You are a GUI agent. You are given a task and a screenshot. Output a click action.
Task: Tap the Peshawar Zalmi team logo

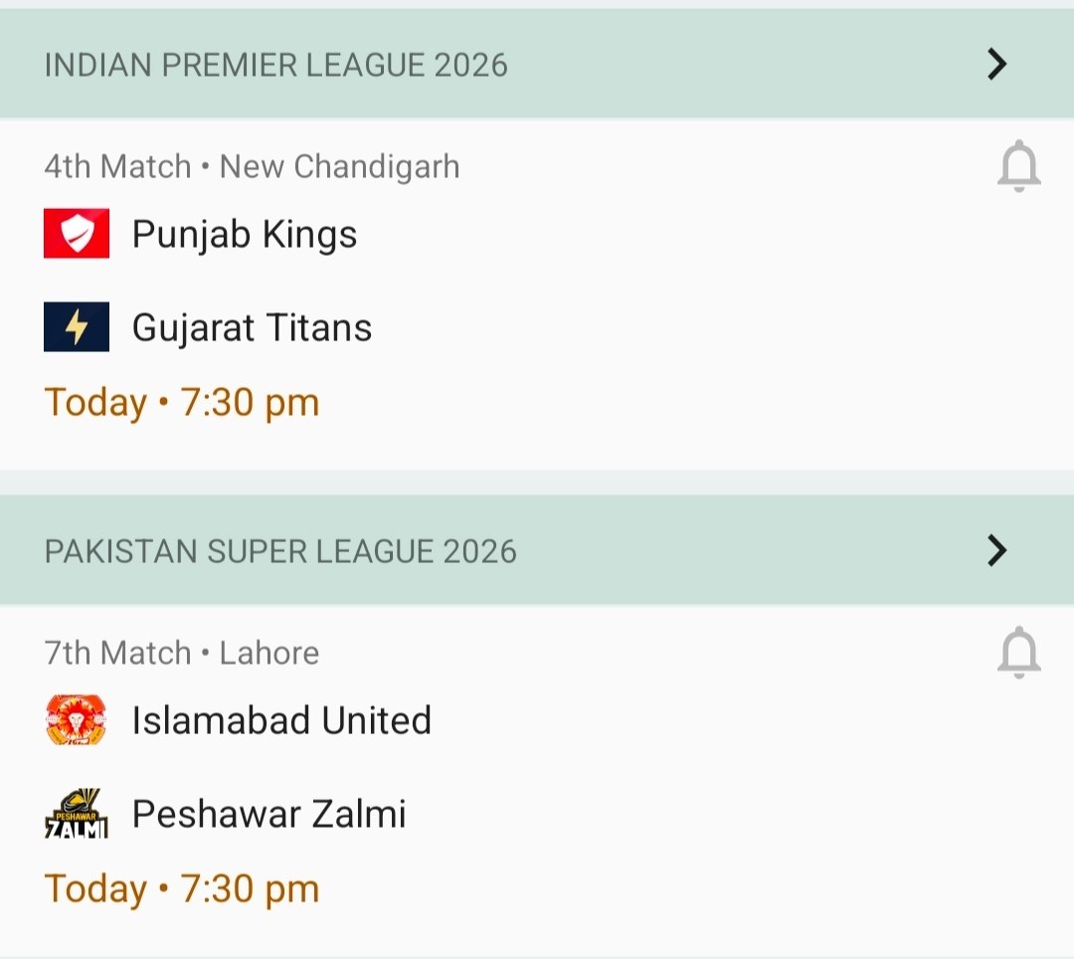[x=77, y=814]
